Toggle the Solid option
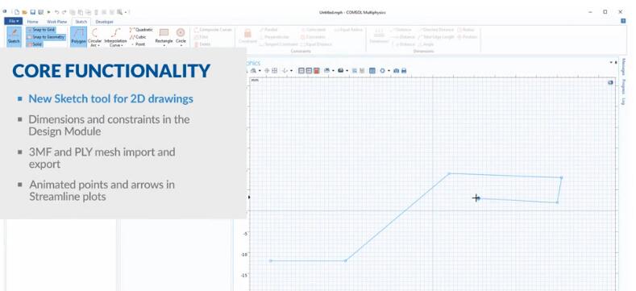 (35, 44)
